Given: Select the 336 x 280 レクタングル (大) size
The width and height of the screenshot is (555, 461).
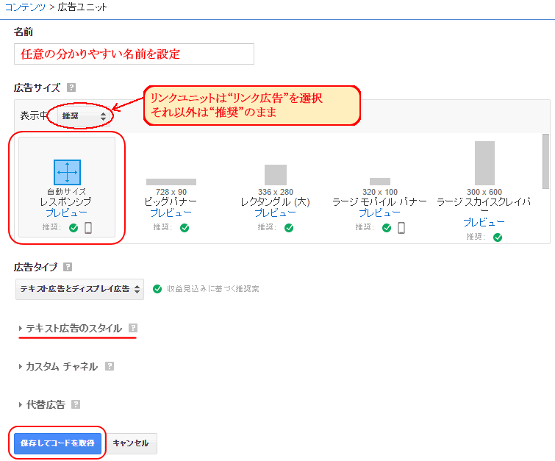Looking at the screenshot, I should coord(275,175).
